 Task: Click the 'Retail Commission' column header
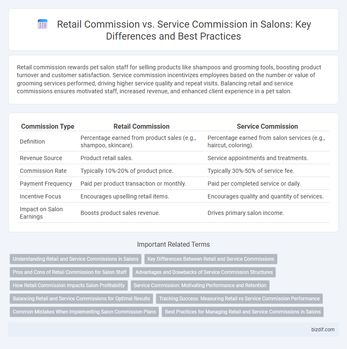coord(142,126)
